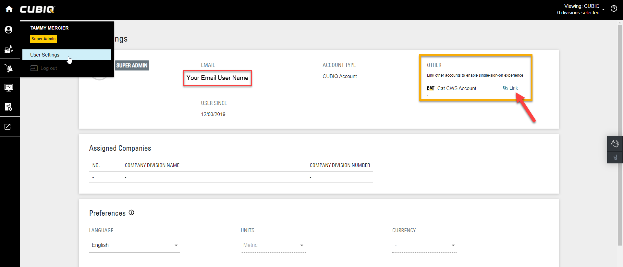The width and height of the screenshot is (623, 267).
Task: Click the hand truck sidebar icon
Action: click(x=9, y=68)
